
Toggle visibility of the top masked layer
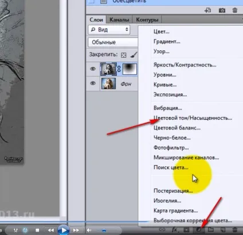pyautogui.click(x=93, y=69)
